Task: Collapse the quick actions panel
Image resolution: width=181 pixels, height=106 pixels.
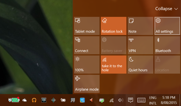Action: tap(167, 9)
